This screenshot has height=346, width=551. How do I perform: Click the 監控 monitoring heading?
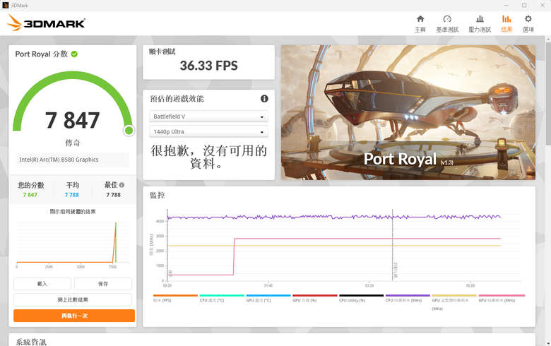tap(157, 196)
